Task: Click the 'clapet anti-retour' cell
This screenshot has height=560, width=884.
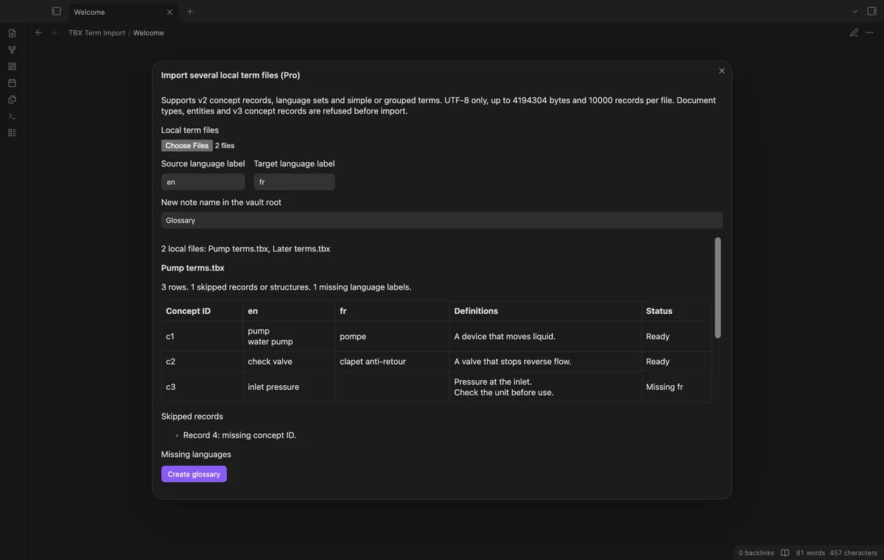Action: tap(392, 362)
